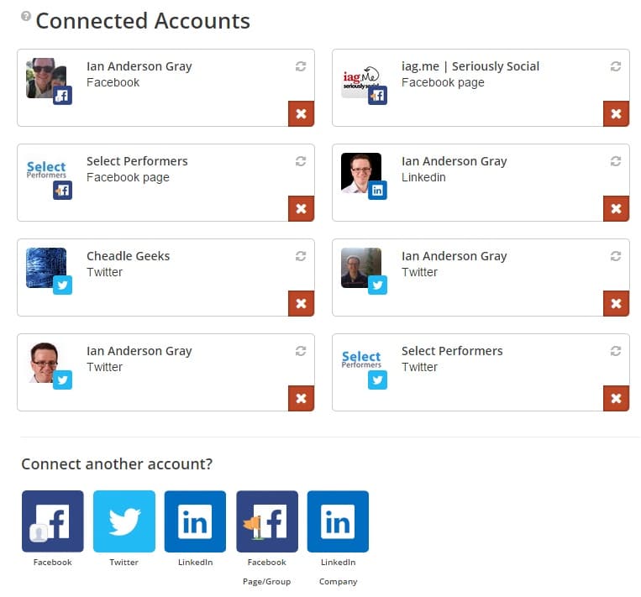Refresh the Ian Anderson Gray Linkedin account
Screen dimensions: 641x597
616,161
